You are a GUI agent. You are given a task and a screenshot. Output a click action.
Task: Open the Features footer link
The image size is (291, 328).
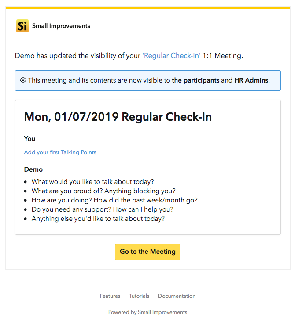pos(110,296)
